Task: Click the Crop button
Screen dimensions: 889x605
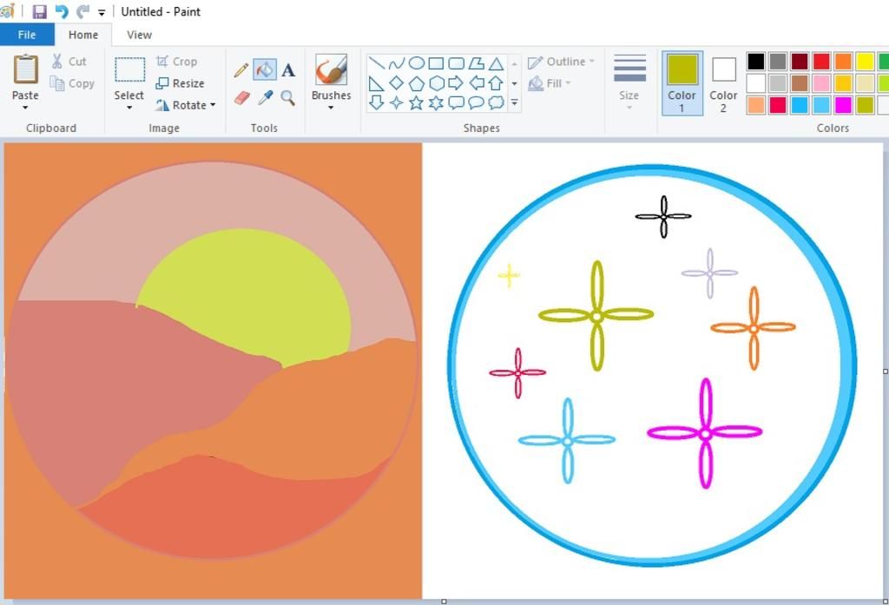Action: (x=176, y=62)
